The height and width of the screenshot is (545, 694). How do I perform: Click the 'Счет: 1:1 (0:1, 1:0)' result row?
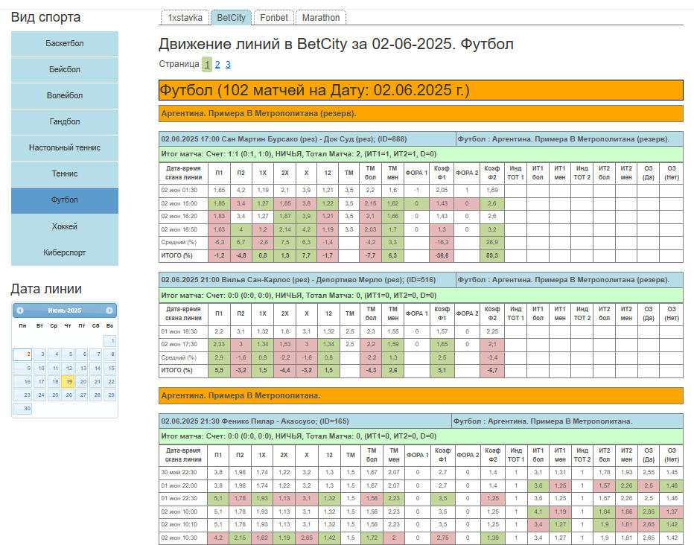click(421, 154)
